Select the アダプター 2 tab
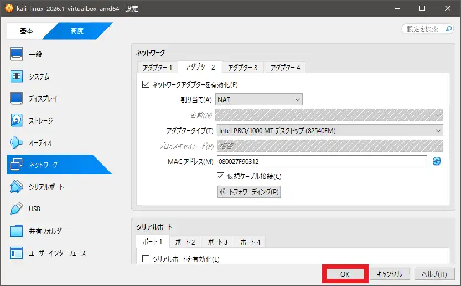This screenshot has height=286, width=461. [200, 67]
